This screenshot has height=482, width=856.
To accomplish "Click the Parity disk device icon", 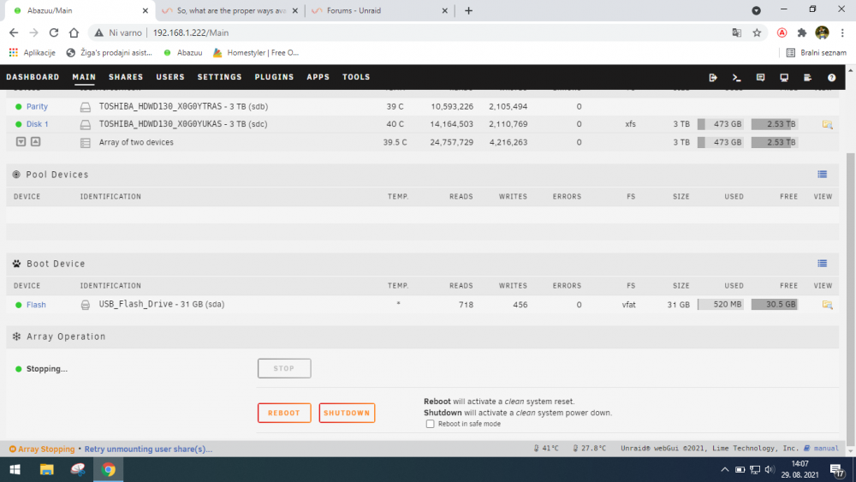I will point(85,107).
